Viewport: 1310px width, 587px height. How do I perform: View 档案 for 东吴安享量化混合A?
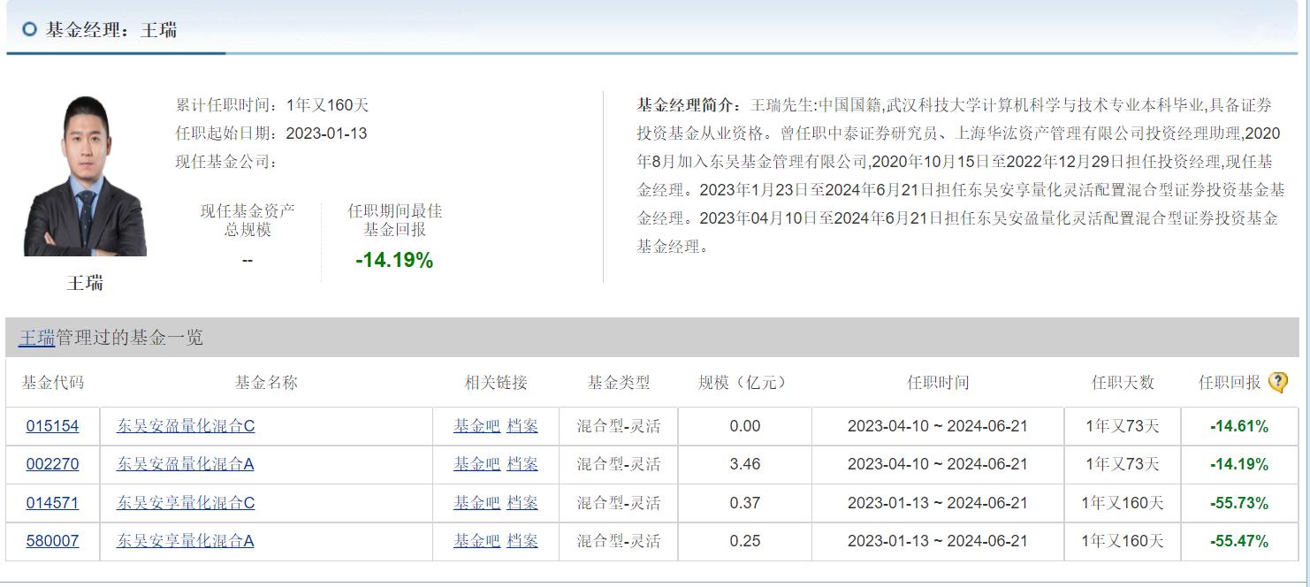click(522, 541)
